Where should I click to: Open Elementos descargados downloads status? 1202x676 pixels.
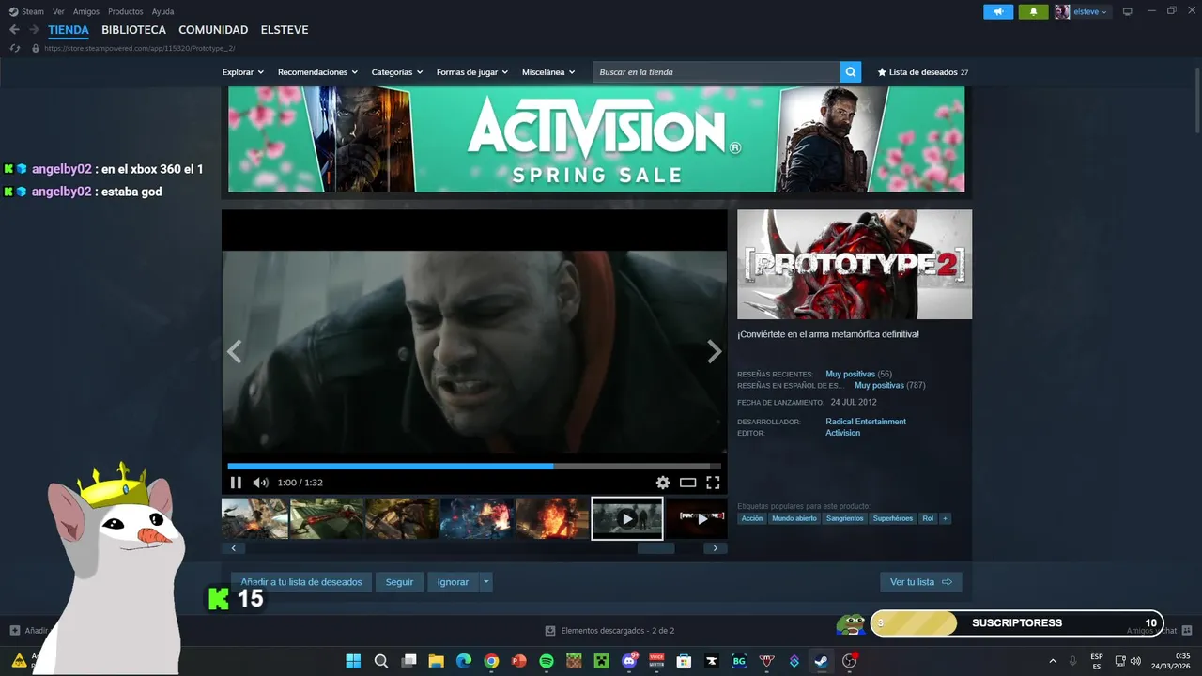(610, 631)
